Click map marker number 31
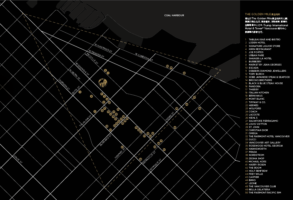293x200 pixels. [136, 128]
